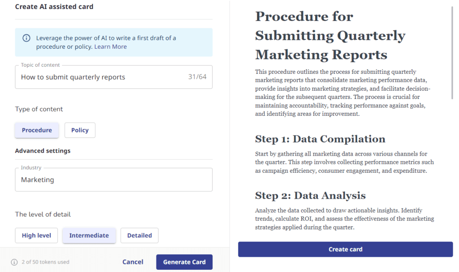Choose the Detailed level option
Viewport: 459px width, 272px height.
click(x=139, y=235)
